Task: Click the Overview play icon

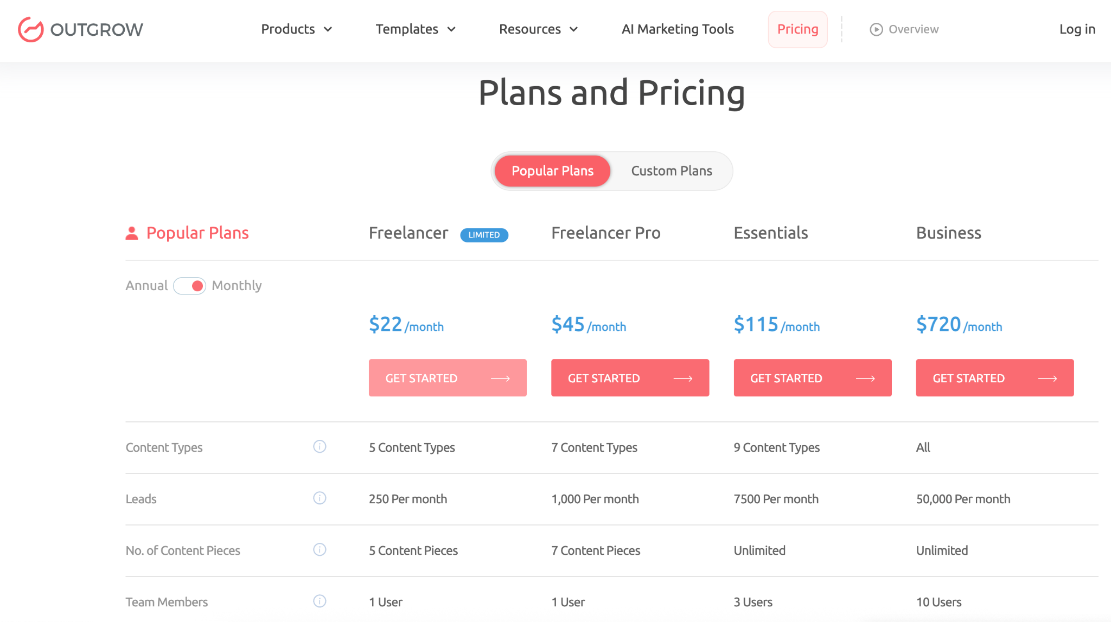Action: pyautogui.click(x=876, y=29)
